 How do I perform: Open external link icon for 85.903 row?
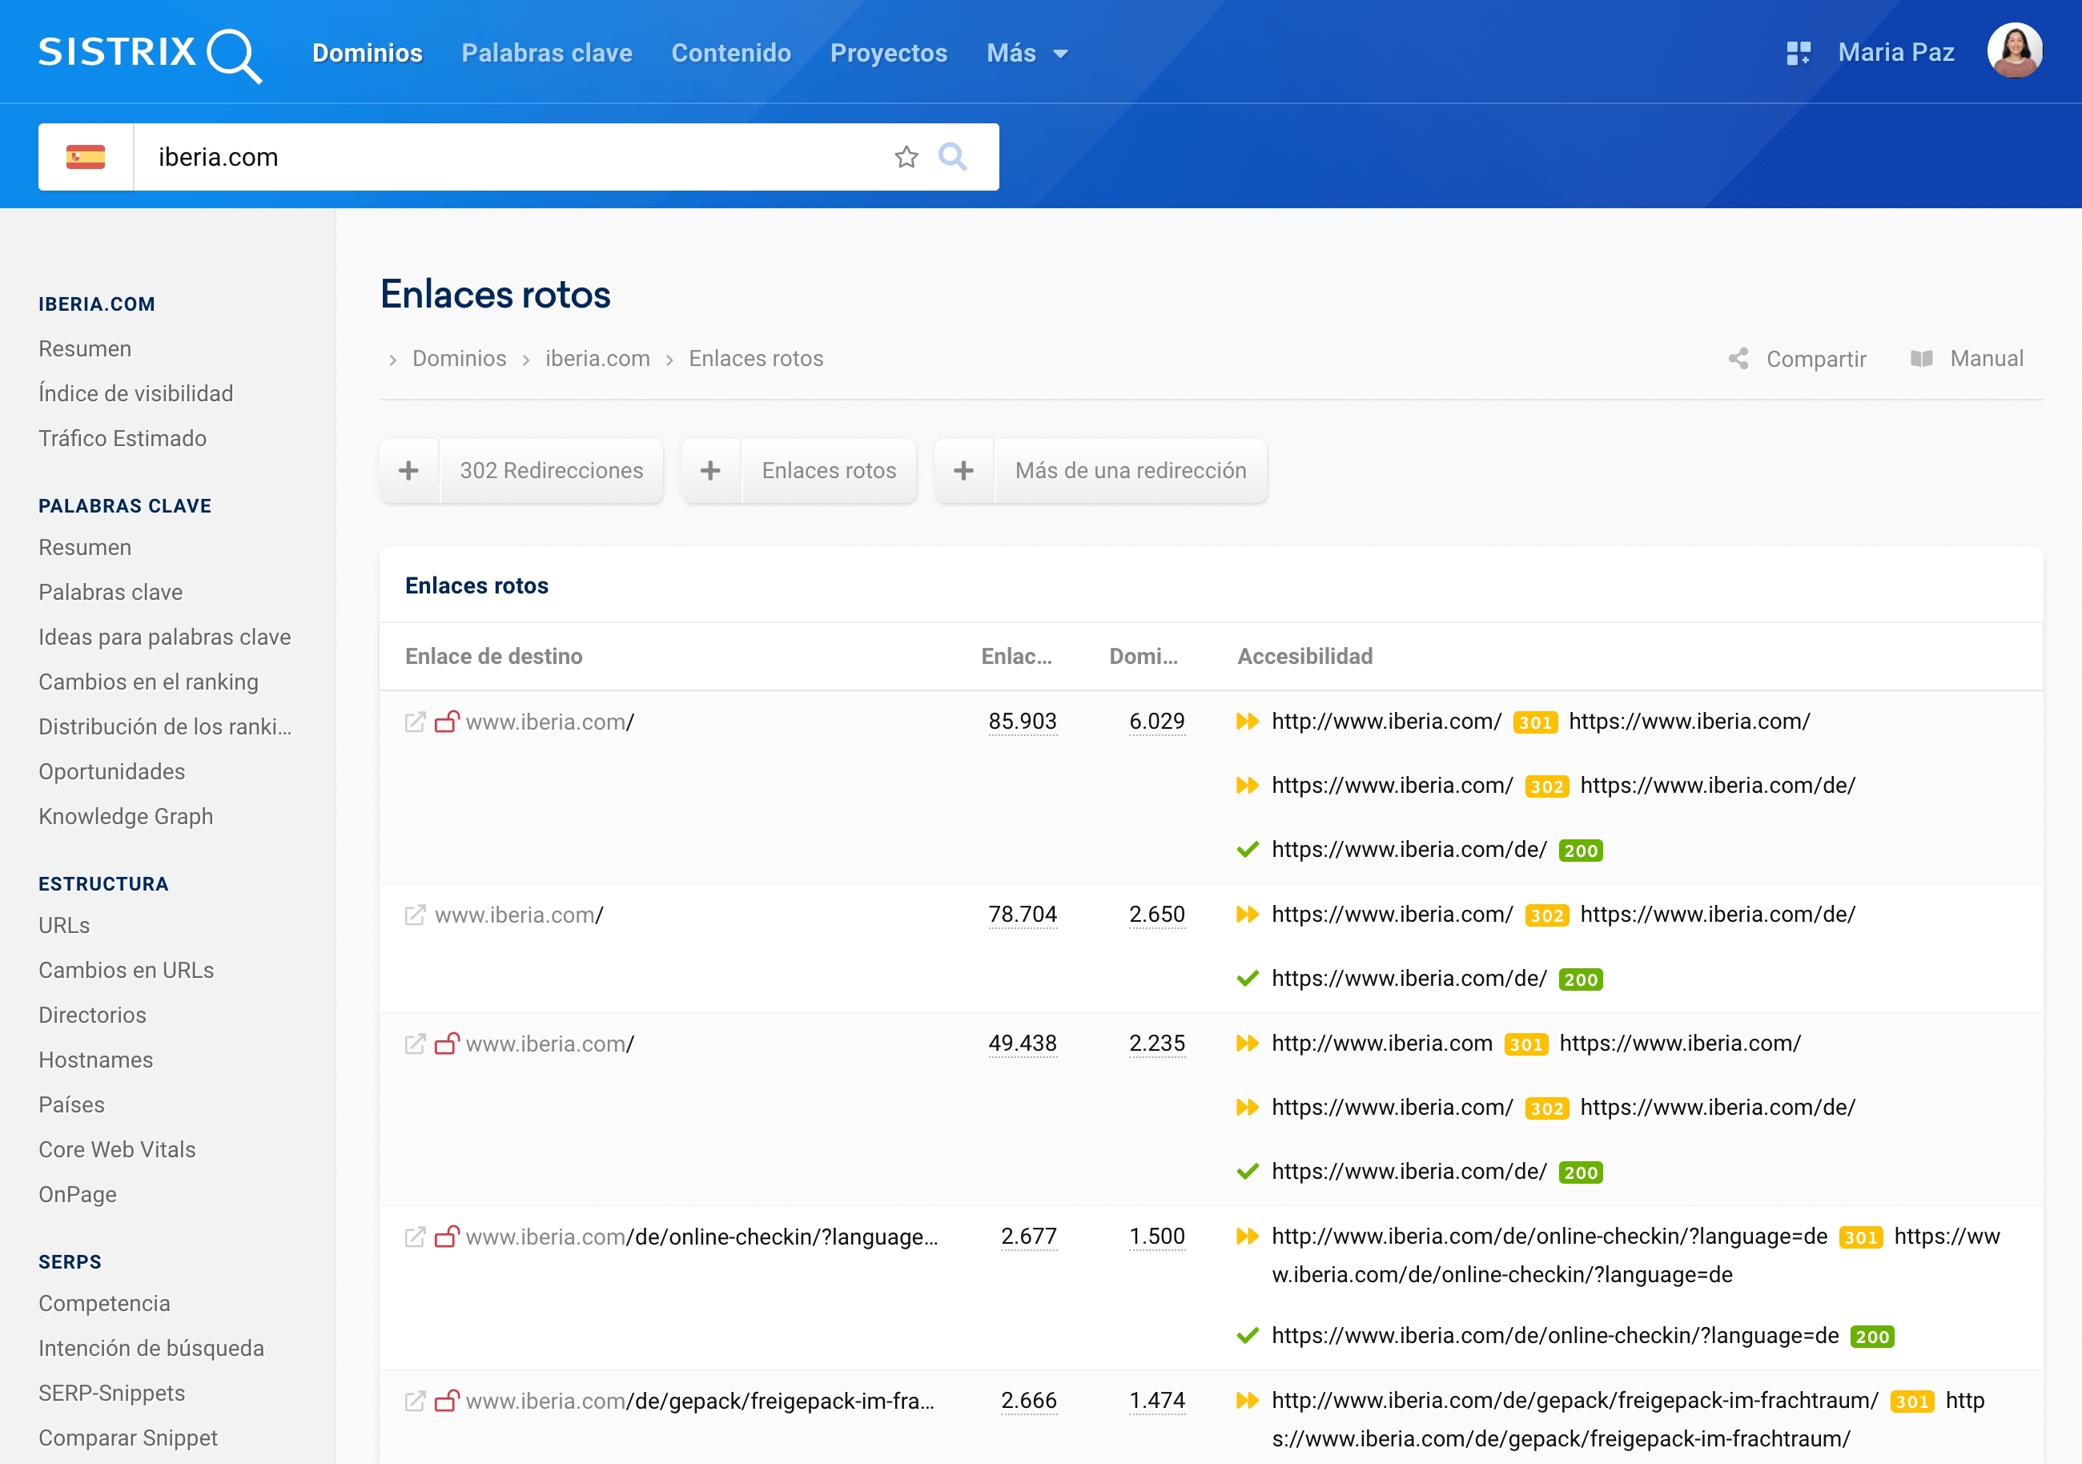click(415, 722)
